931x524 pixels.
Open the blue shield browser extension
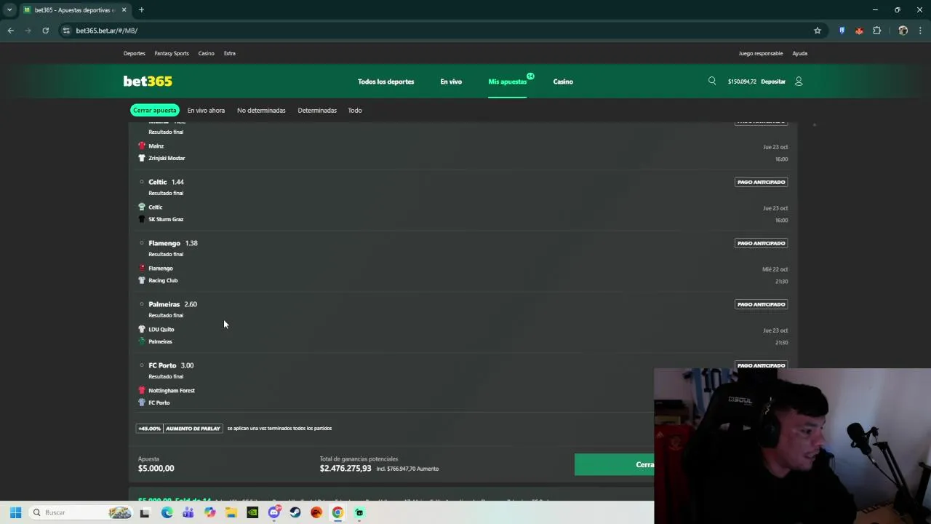pos(842,31)
